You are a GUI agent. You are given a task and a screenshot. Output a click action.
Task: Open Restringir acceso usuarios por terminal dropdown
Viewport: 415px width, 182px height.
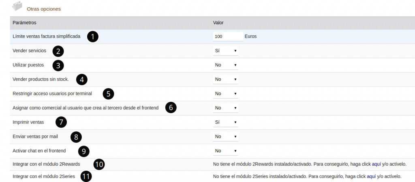pyautogui.click(x=226, y=94)
